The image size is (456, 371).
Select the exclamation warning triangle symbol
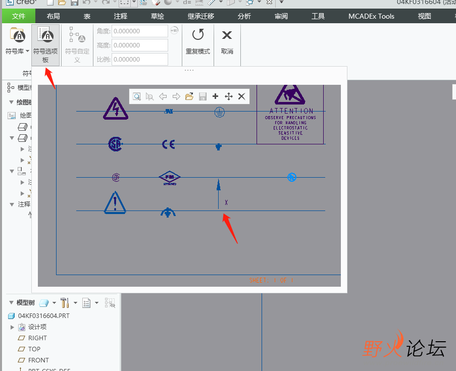click(115, 202)
